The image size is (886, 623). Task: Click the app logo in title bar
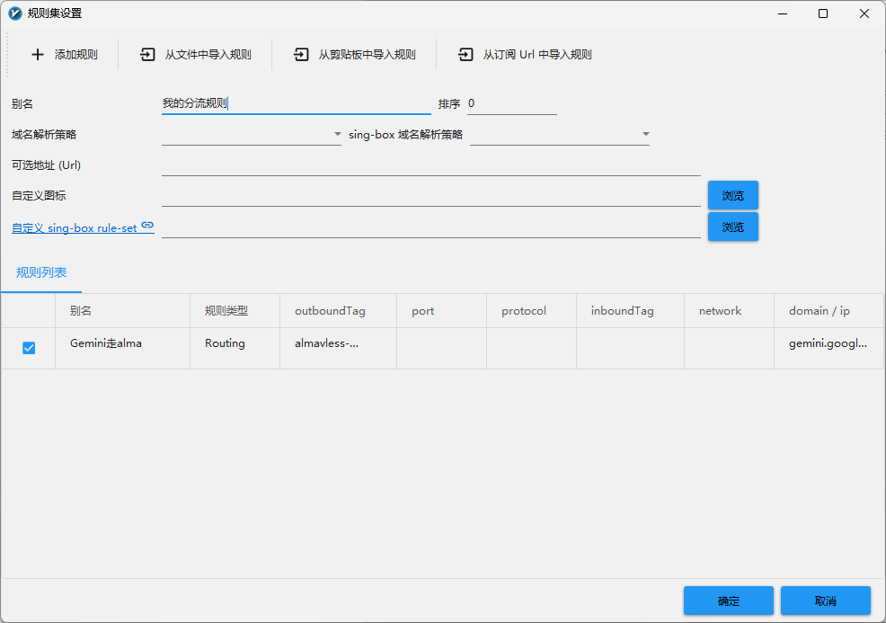pyautogui.click(x=14, y=13)
